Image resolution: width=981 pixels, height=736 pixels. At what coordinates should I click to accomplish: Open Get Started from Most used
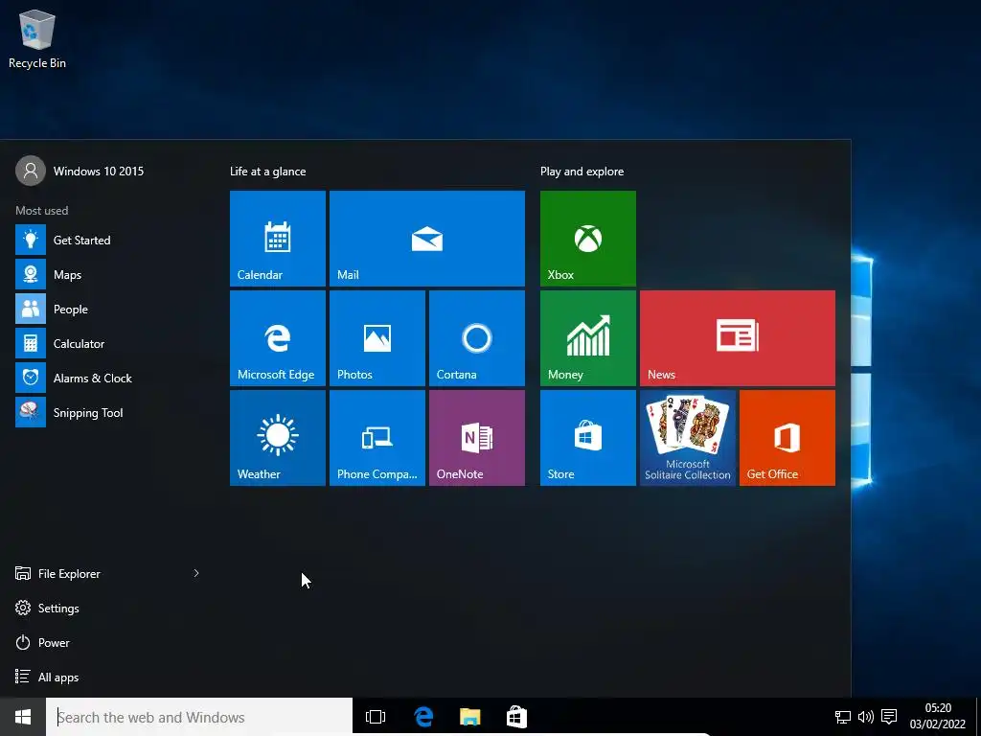tap(107, 240)
